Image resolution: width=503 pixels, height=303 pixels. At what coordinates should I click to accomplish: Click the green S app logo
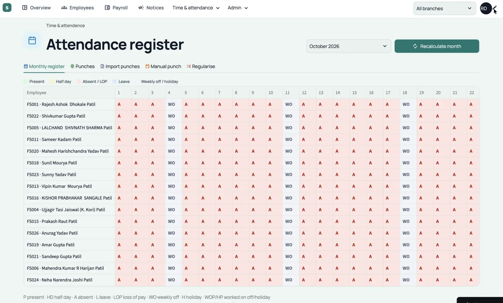[7, 8]
